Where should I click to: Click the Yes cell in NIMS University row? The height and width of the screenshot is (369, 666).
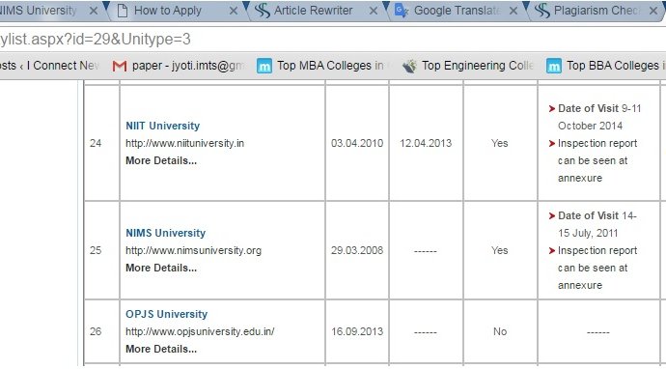[500, 250]
